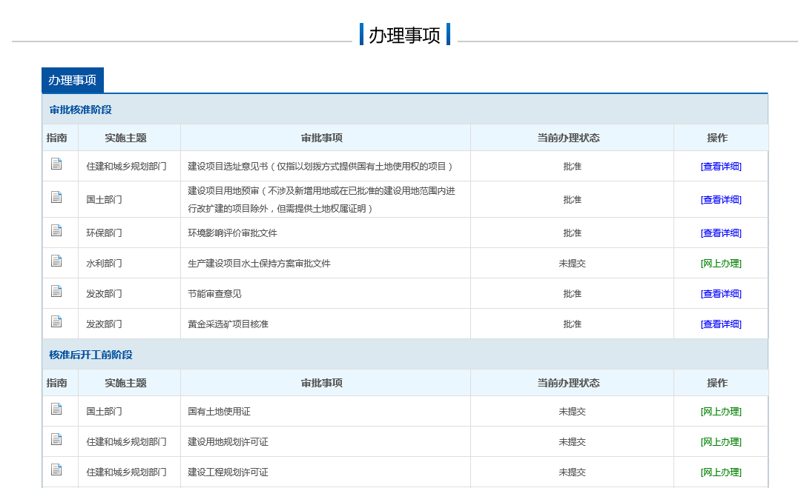Open guide icon for 建设工程规划许可证 row
The height and width of the screenshot is (488, 807).
coord(56,470)
